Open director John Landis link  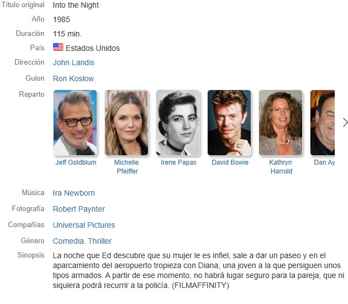click(x=73, y=62)
